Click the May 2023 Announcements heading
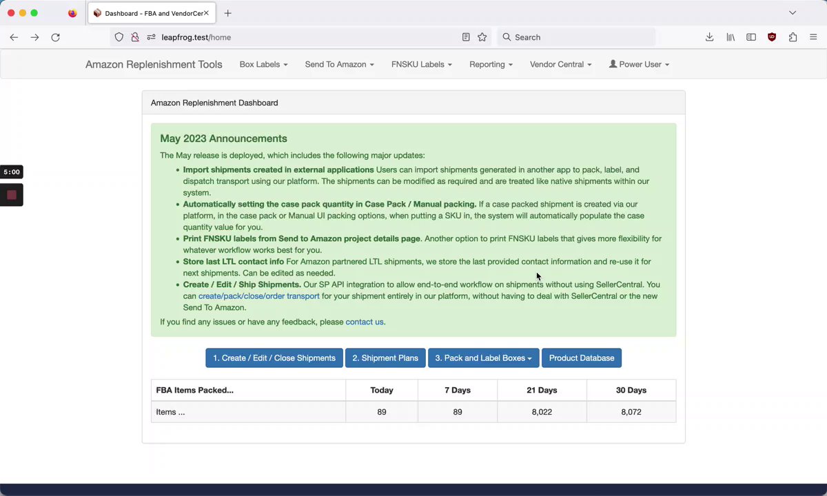The width and height of the screenshot is (827, 496). (x=223, y=138)
